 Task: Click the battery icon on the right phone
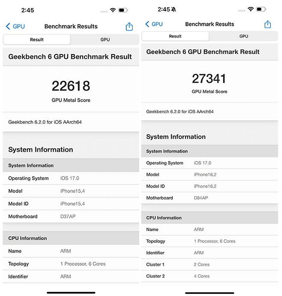pos(261,9)
